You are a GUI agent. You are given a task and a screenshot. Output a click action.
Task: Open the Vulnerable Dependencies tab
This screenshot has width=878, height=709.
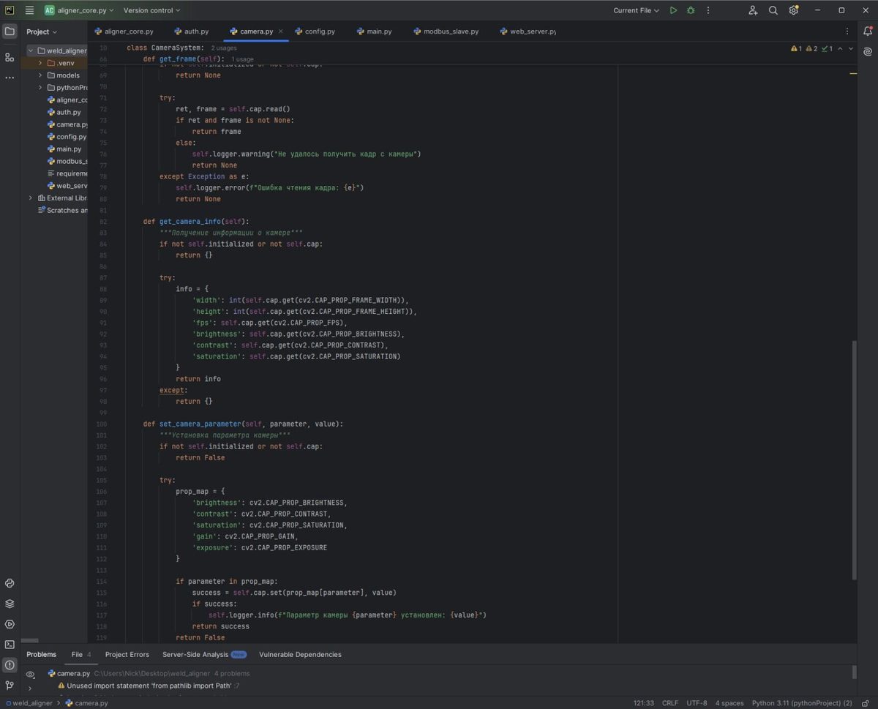tap(300, 654)
